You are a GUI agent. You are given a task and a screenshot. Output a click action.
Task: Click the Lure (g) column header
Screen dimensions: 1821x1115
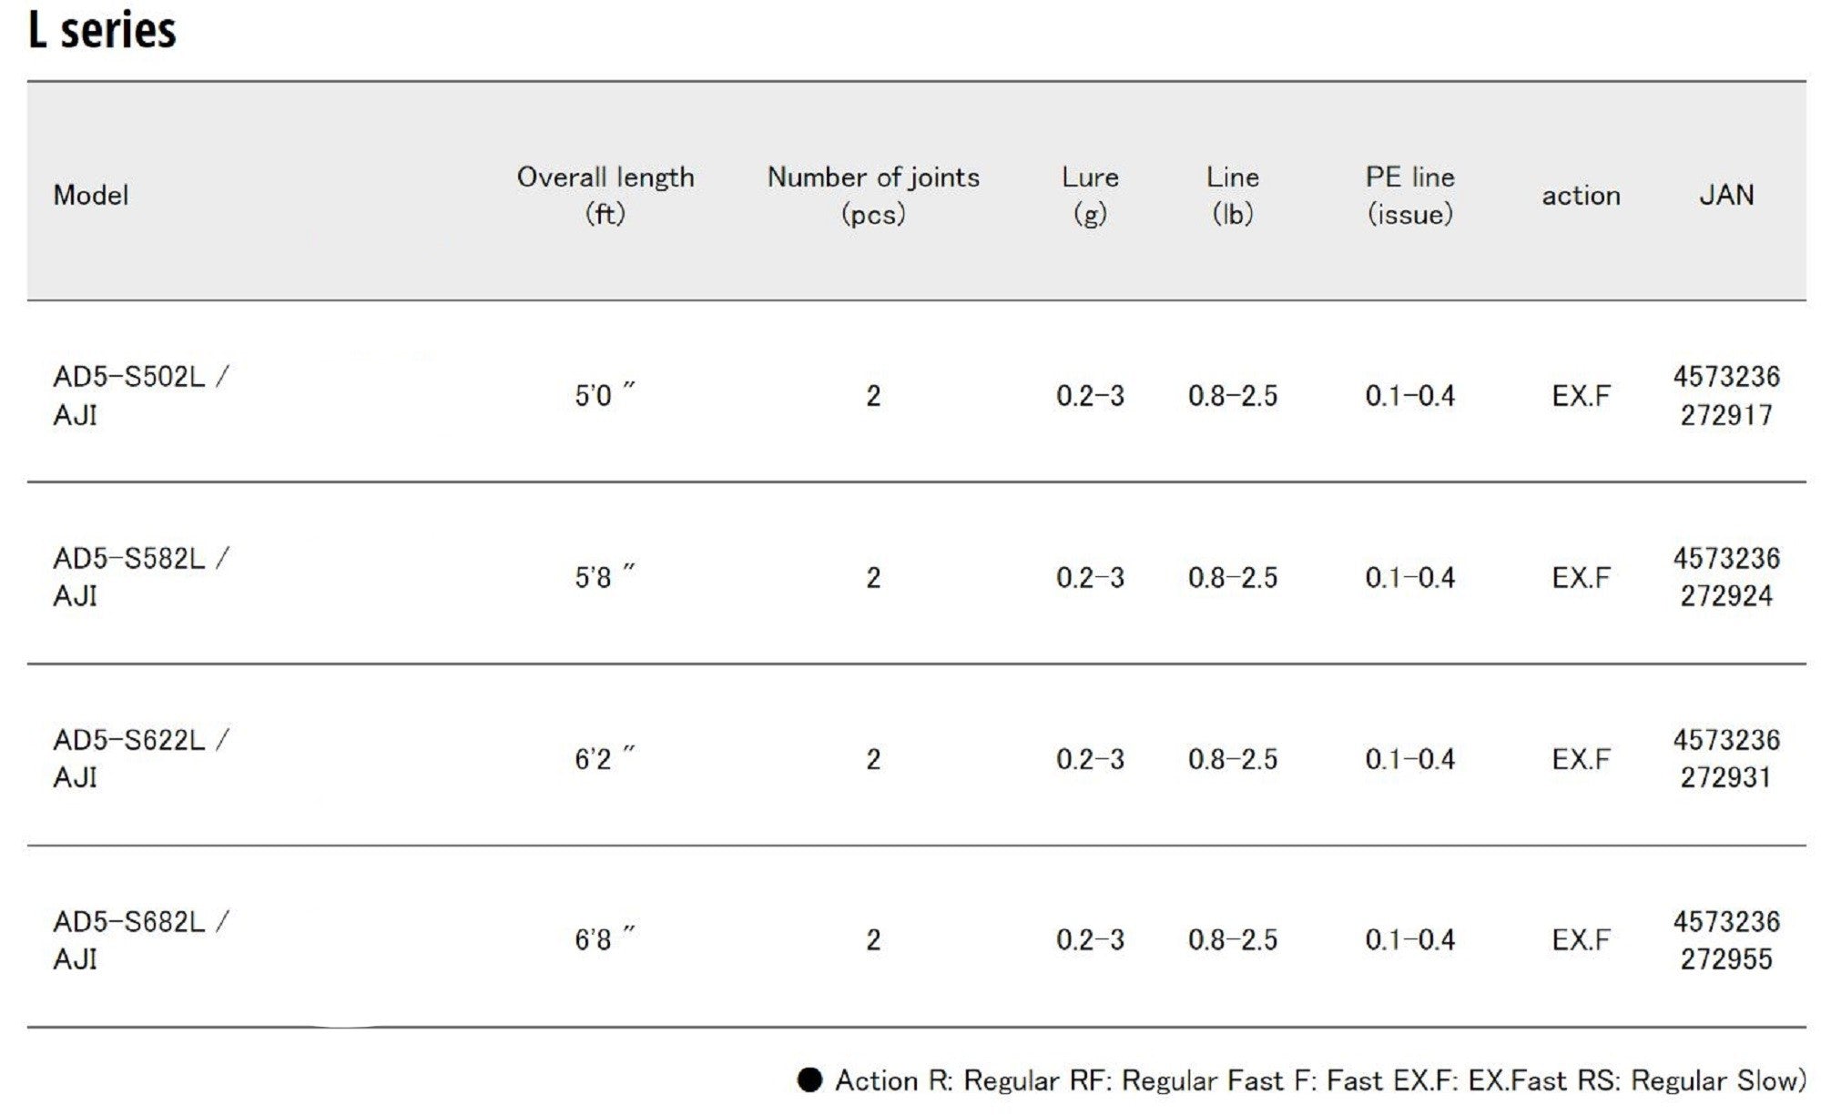1090,195
